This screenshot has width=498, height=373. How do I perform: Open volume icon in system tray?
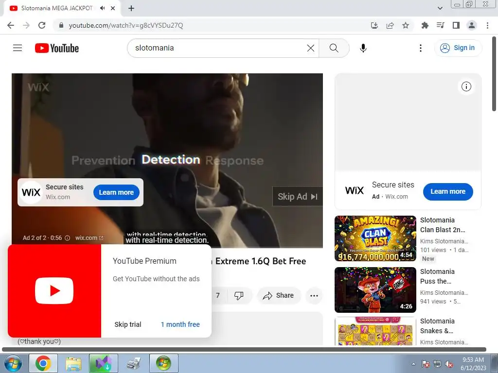pyautogui.click(x=449, y=364)
